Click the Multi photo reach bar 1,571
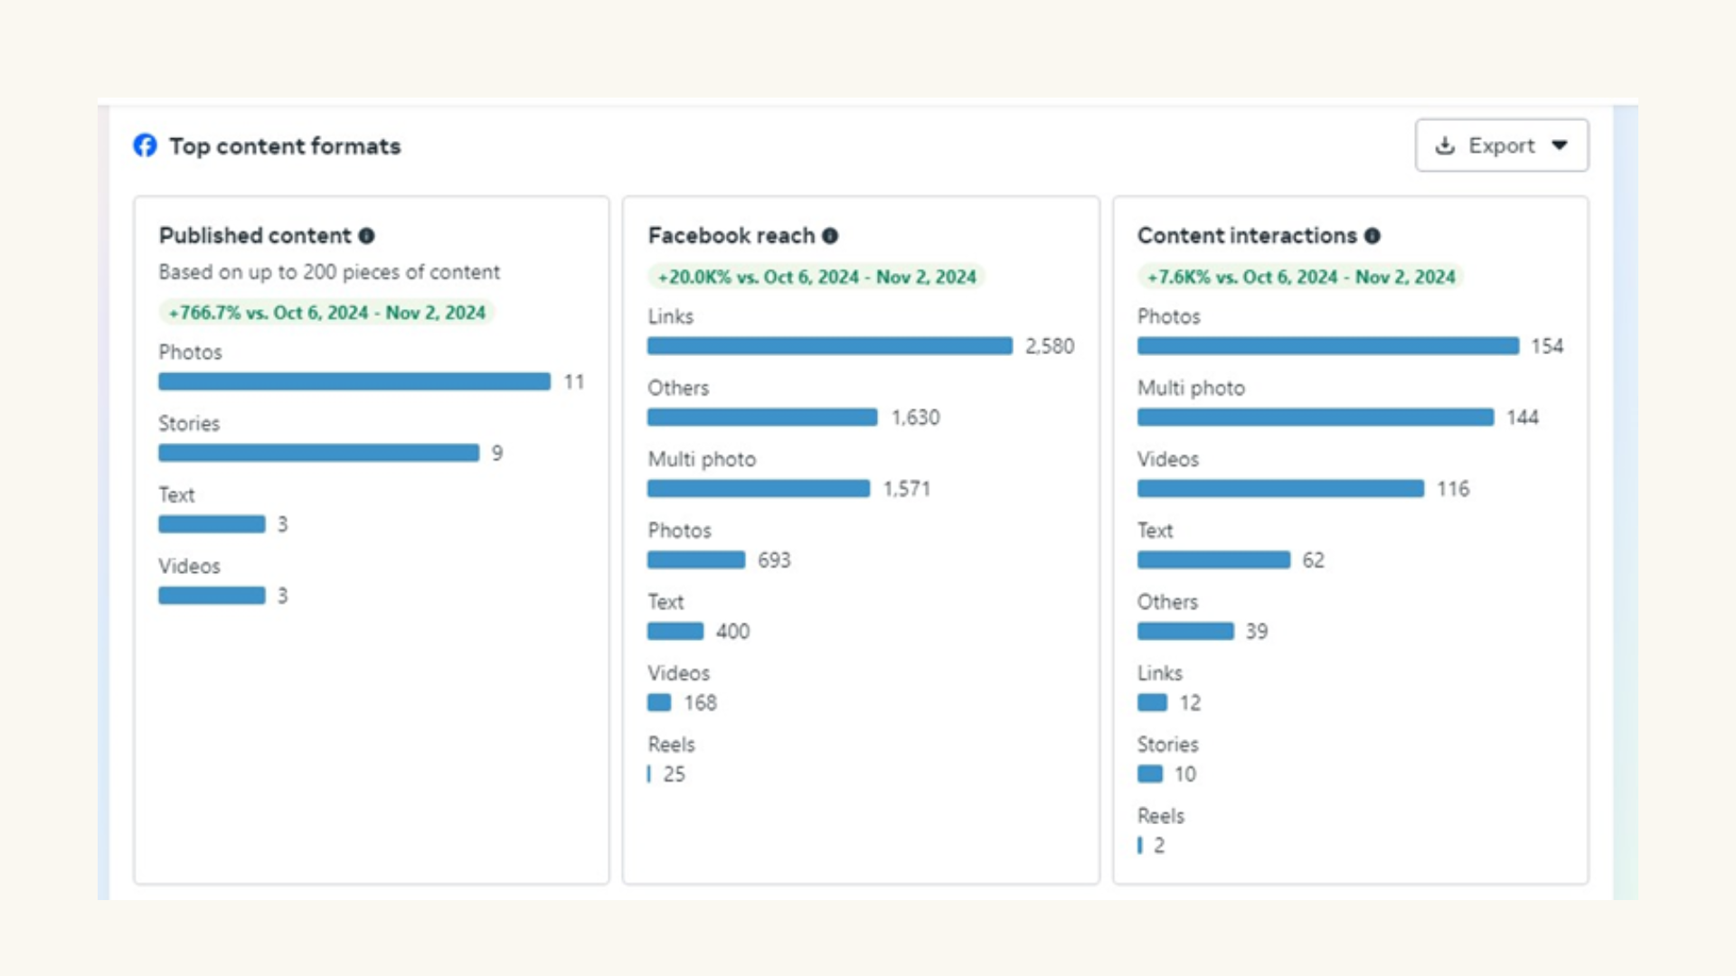This screenshot has height=976, width=1736. [x=758, y=489]
